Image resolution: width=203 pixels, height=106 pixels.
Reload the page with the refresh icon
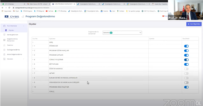9,8
